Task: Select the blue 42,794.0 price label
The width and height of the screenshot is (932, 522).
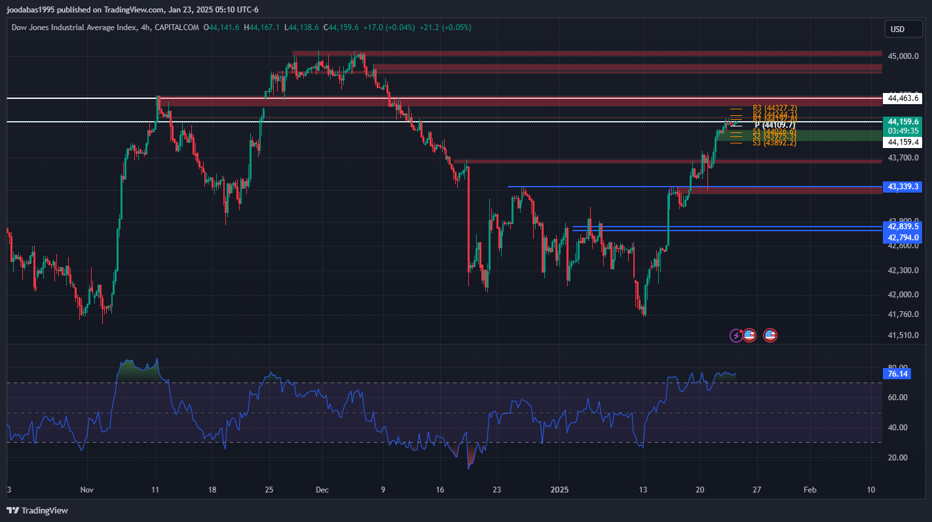Action: pos(902,237)
